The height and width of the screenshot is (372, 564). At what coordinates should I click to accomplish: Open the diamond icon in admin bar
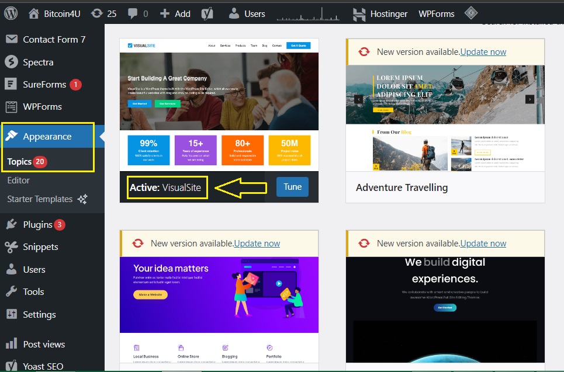471,13
